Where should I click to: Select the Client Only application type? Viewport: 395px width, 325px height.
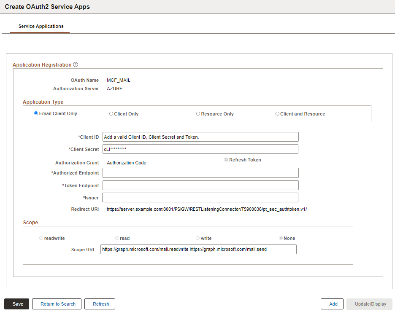(x=111, y=113)
